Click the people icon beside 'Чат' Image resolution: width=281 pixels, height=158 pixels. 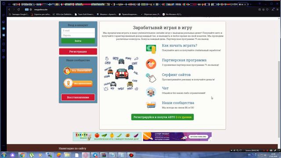(x=151, y=92)
